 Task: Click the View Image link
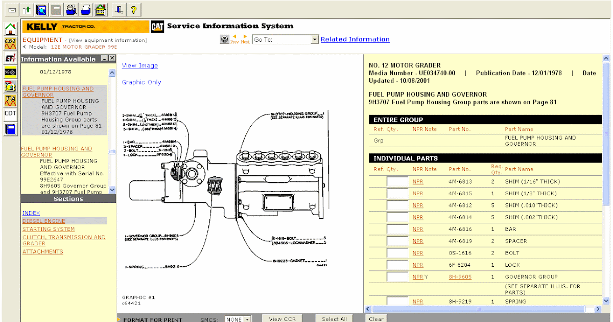tap(140, 65)
